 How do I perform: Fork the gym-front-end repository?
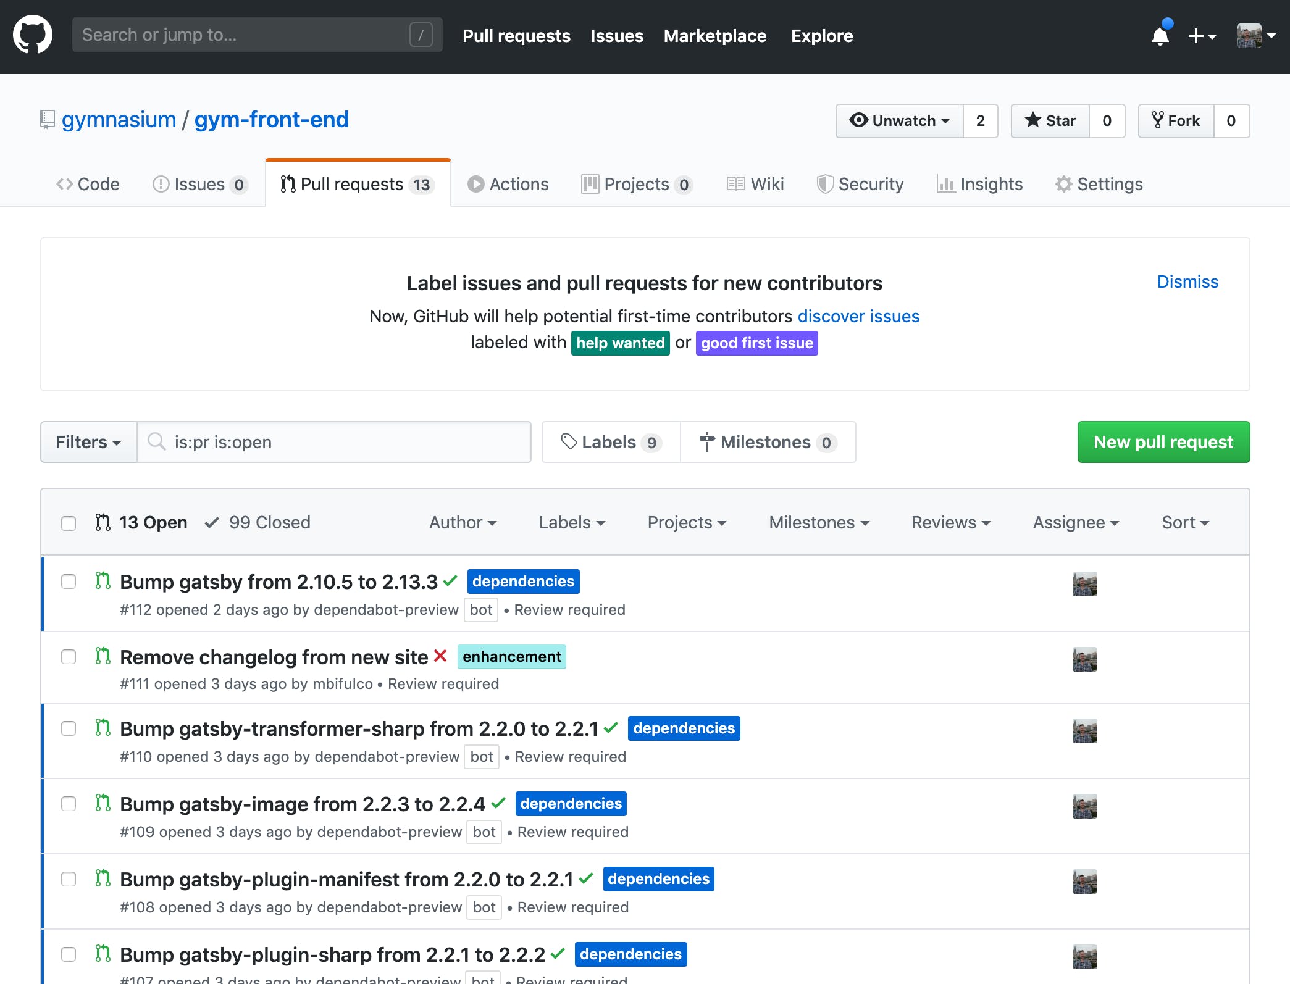1176,120
